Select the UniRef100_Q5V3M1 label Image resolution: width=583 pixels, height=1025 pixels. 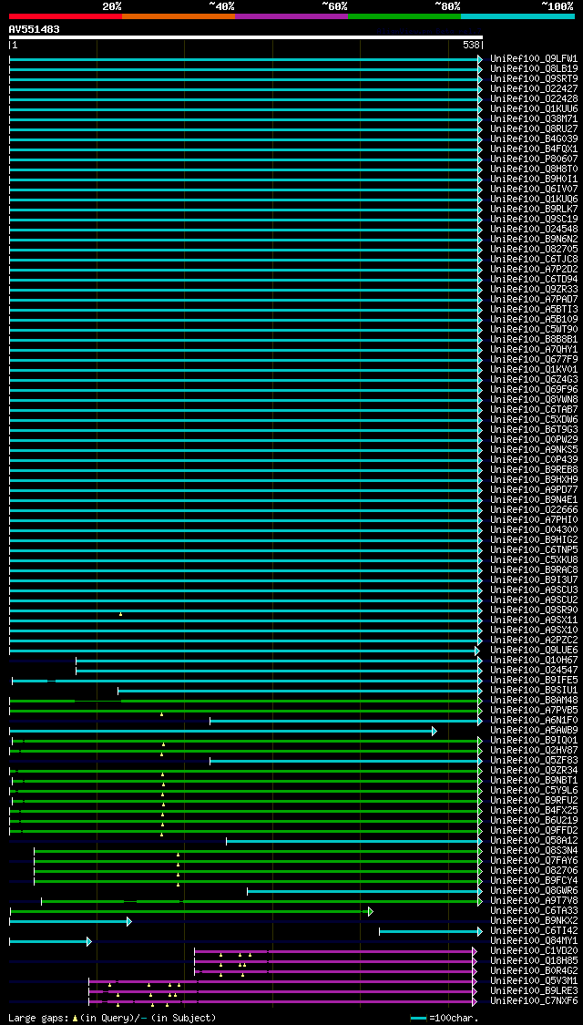click(534, 981)
